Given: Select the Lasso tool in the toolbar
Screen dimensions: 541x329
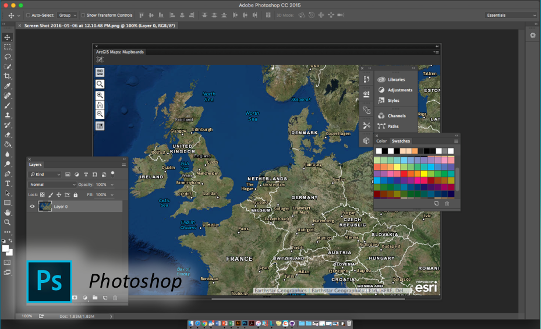Looking at the screenshot, I should click(8, 56).
